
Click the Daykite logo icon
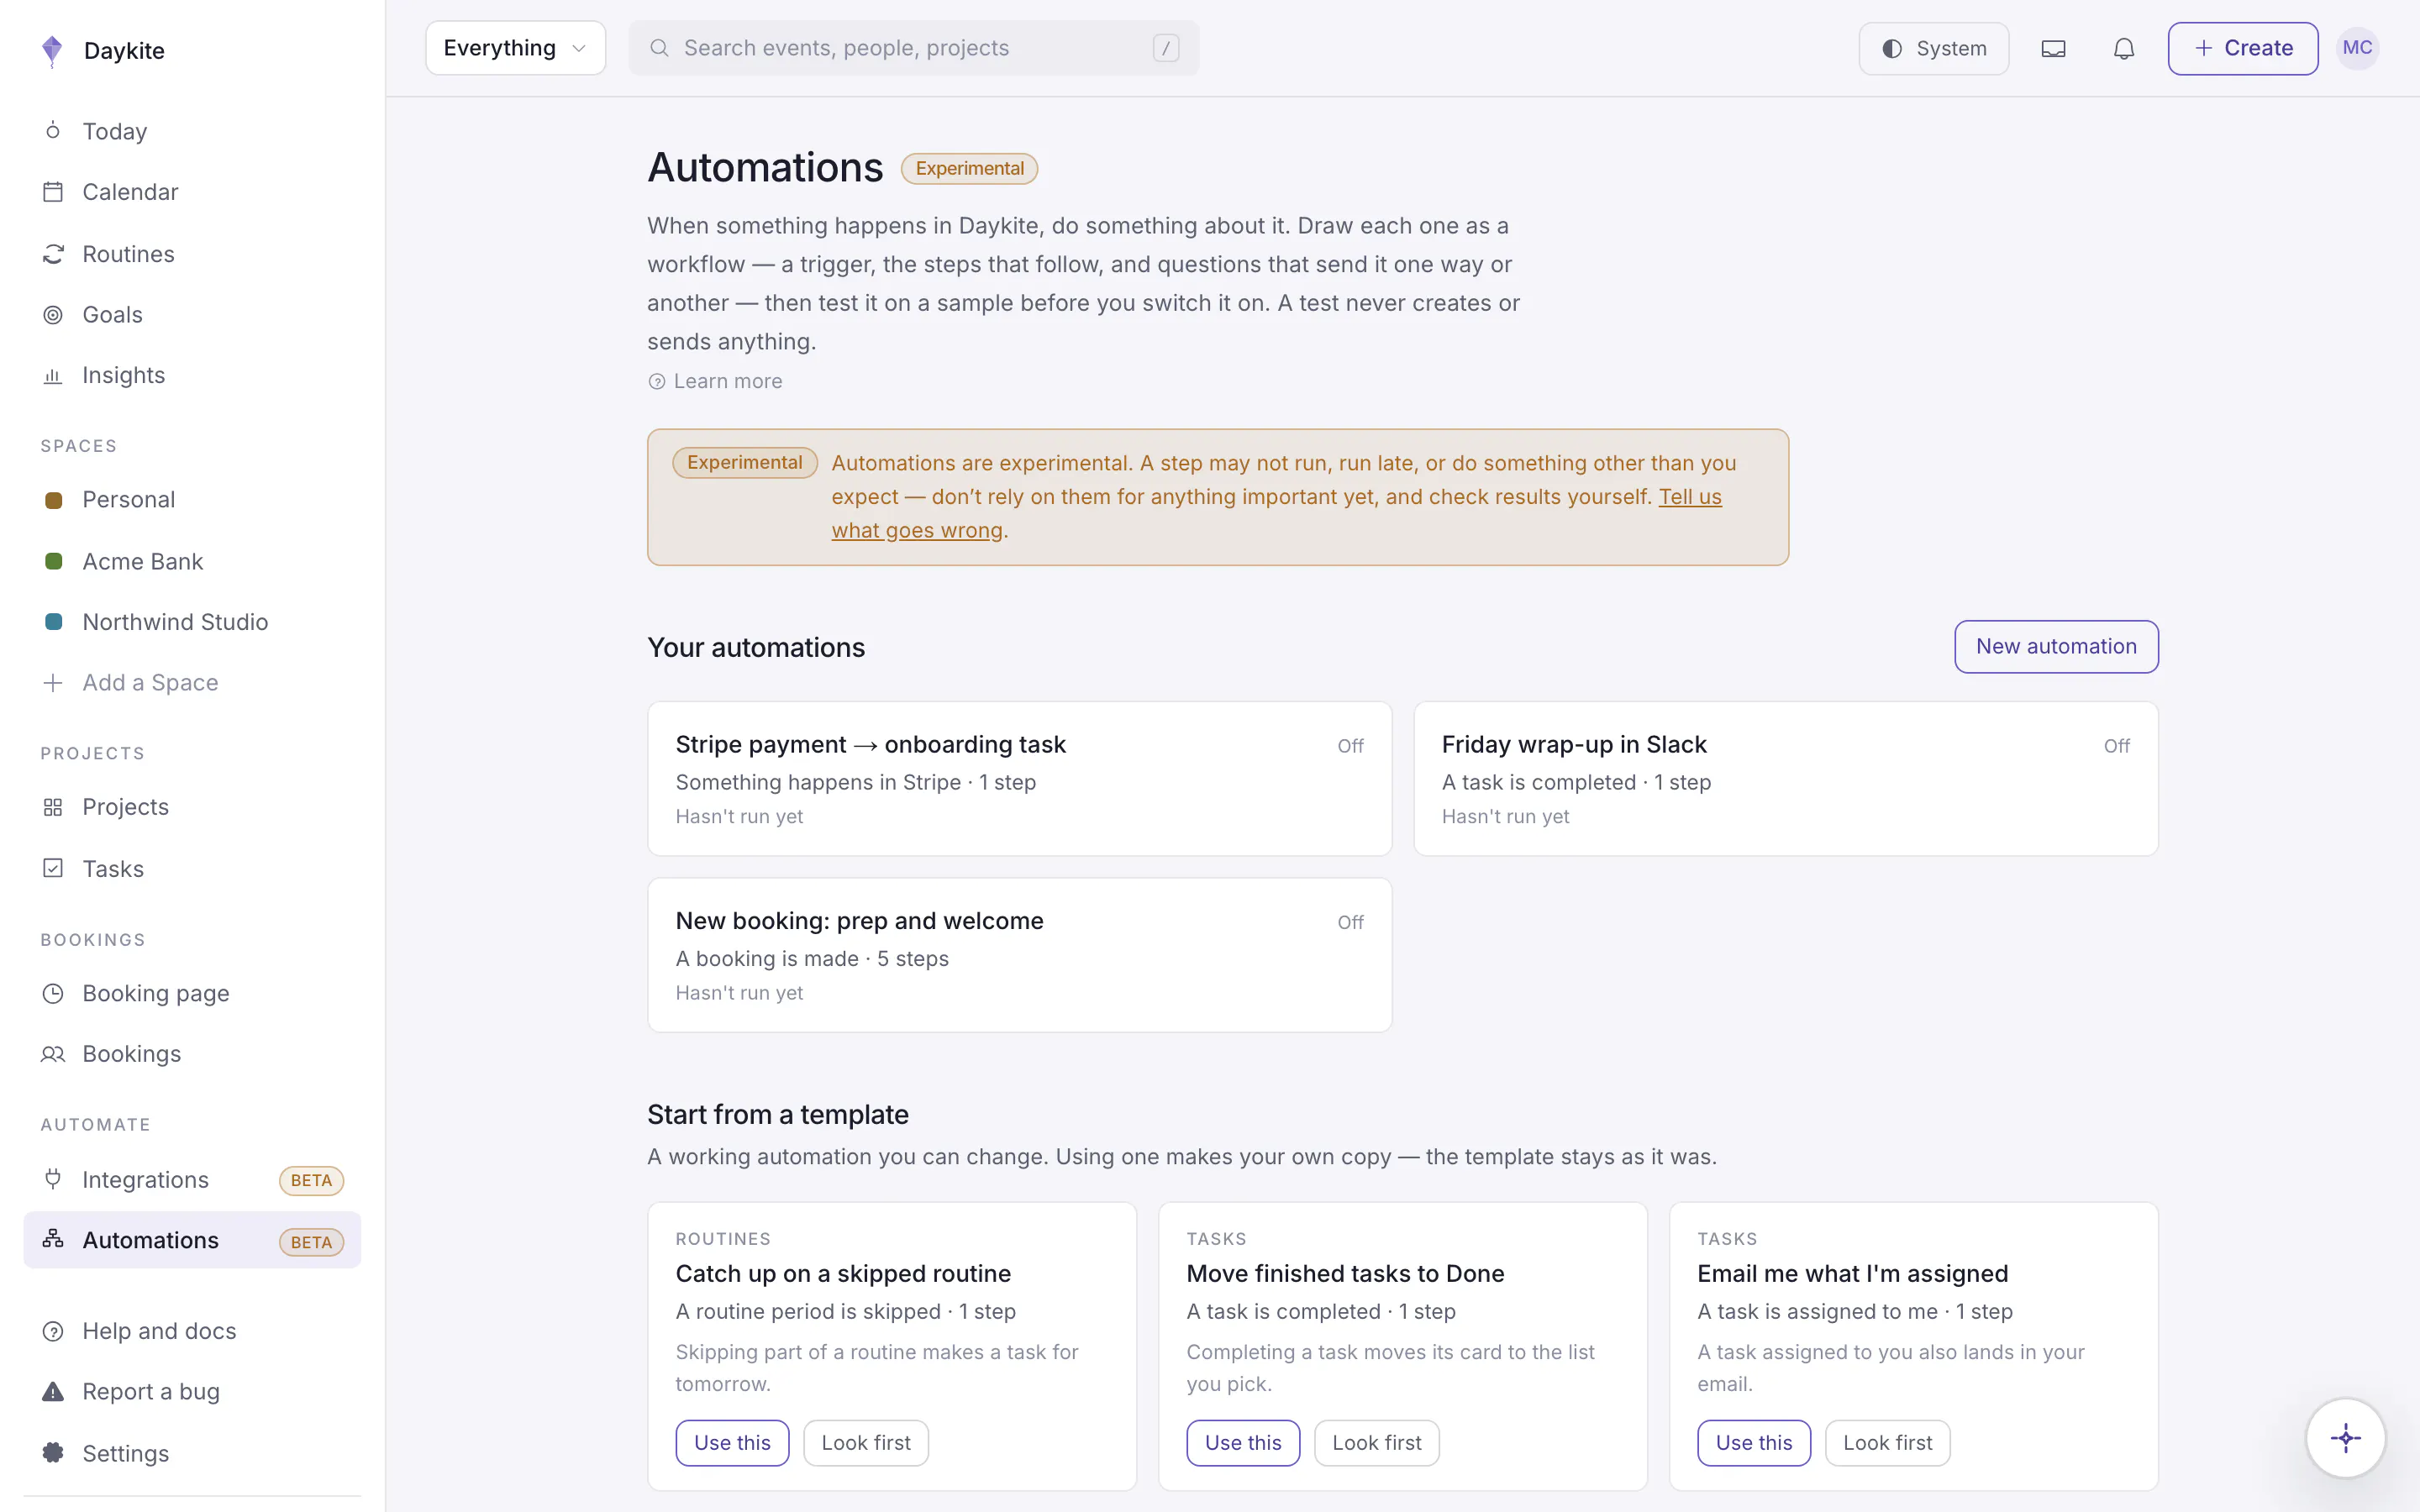click(x=52, y=50)
